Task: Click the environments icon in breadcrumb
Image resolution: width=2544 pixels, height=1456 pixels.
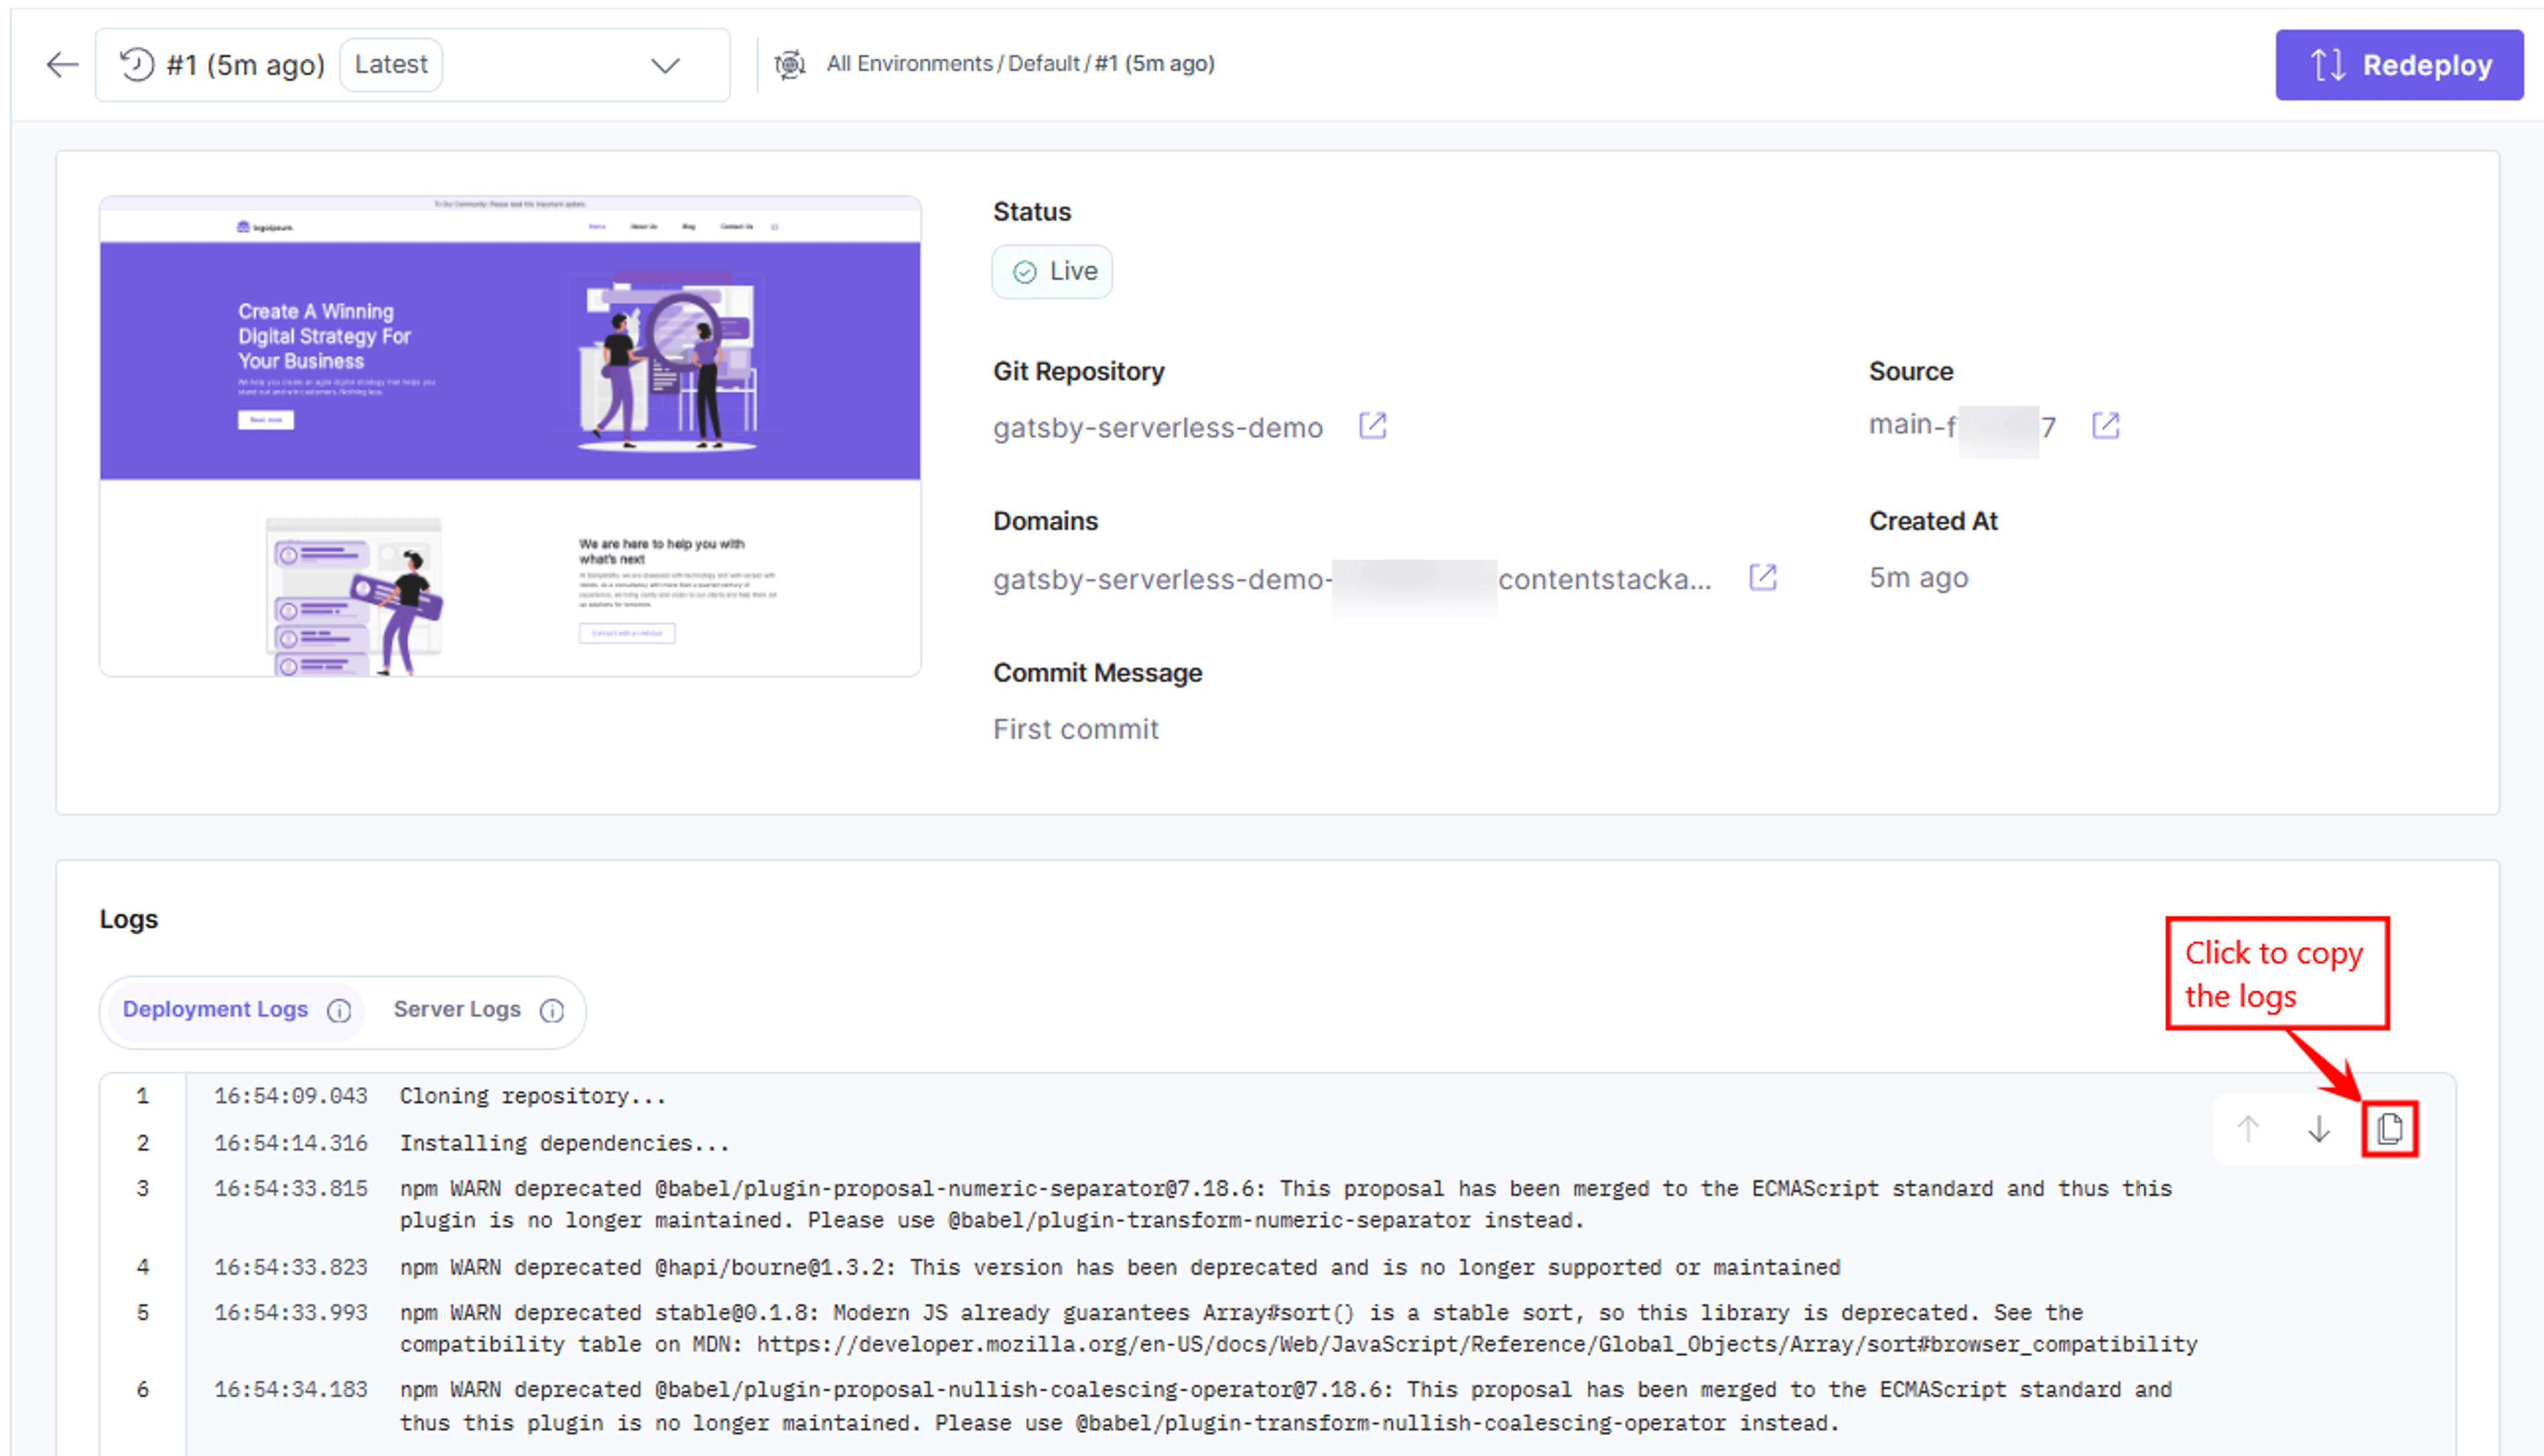Action: click(x=790, y=64)
